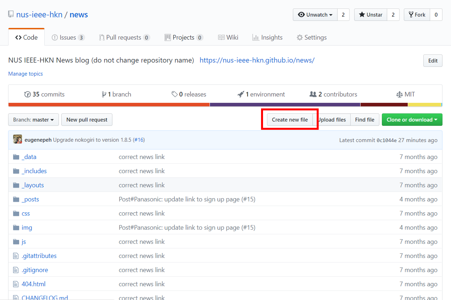The height and width of the screenshot is (300, 451).
Task: Click Manage topics link
Action: pos(25,74)
